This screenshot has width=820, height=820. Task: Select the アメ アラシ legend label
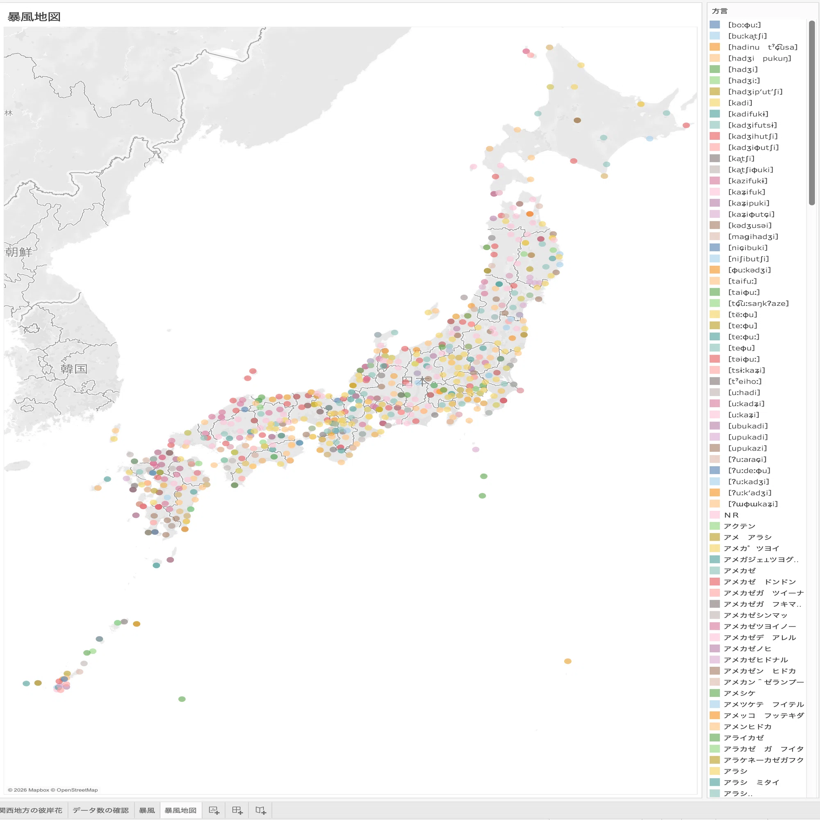point(748,538)
